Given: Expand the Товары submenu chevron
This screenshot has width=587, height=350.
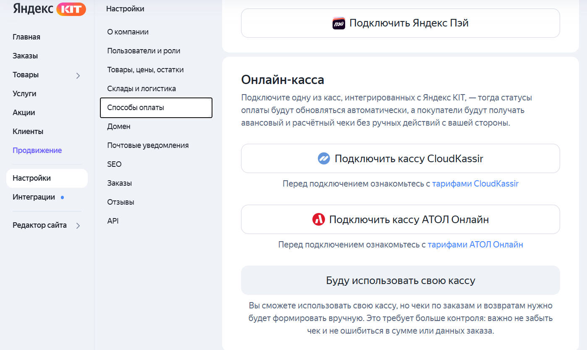Looking at the screenshot, I should point(78,76).
